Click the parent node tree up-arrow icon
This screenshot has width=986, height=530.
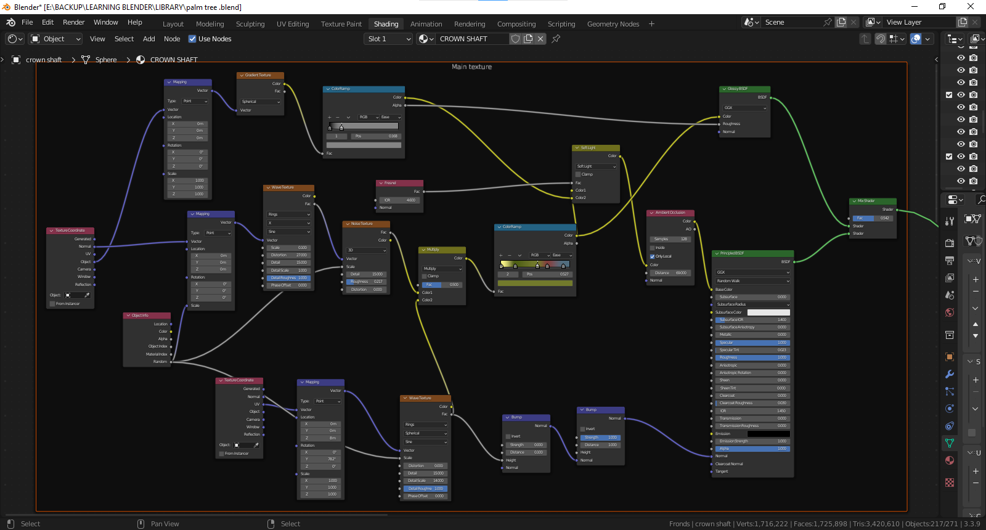[x=865, y=39]
